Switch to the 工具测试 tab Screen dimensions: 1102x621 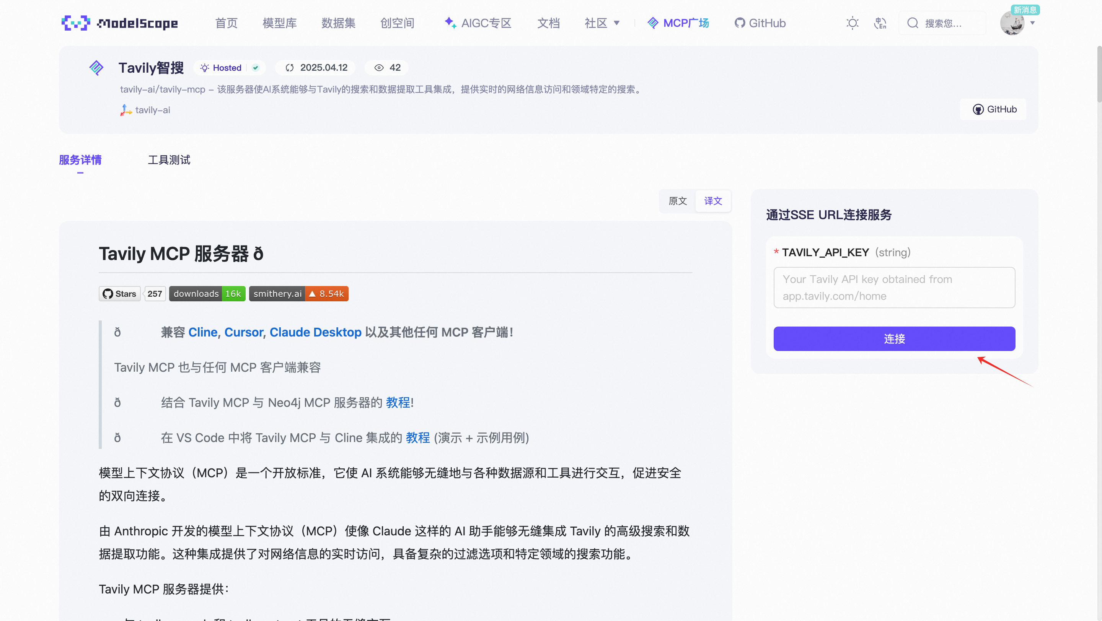[x=169, y=160]
